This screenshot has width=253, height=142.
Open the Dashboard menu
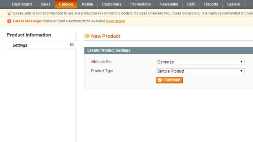pos(22,4)
